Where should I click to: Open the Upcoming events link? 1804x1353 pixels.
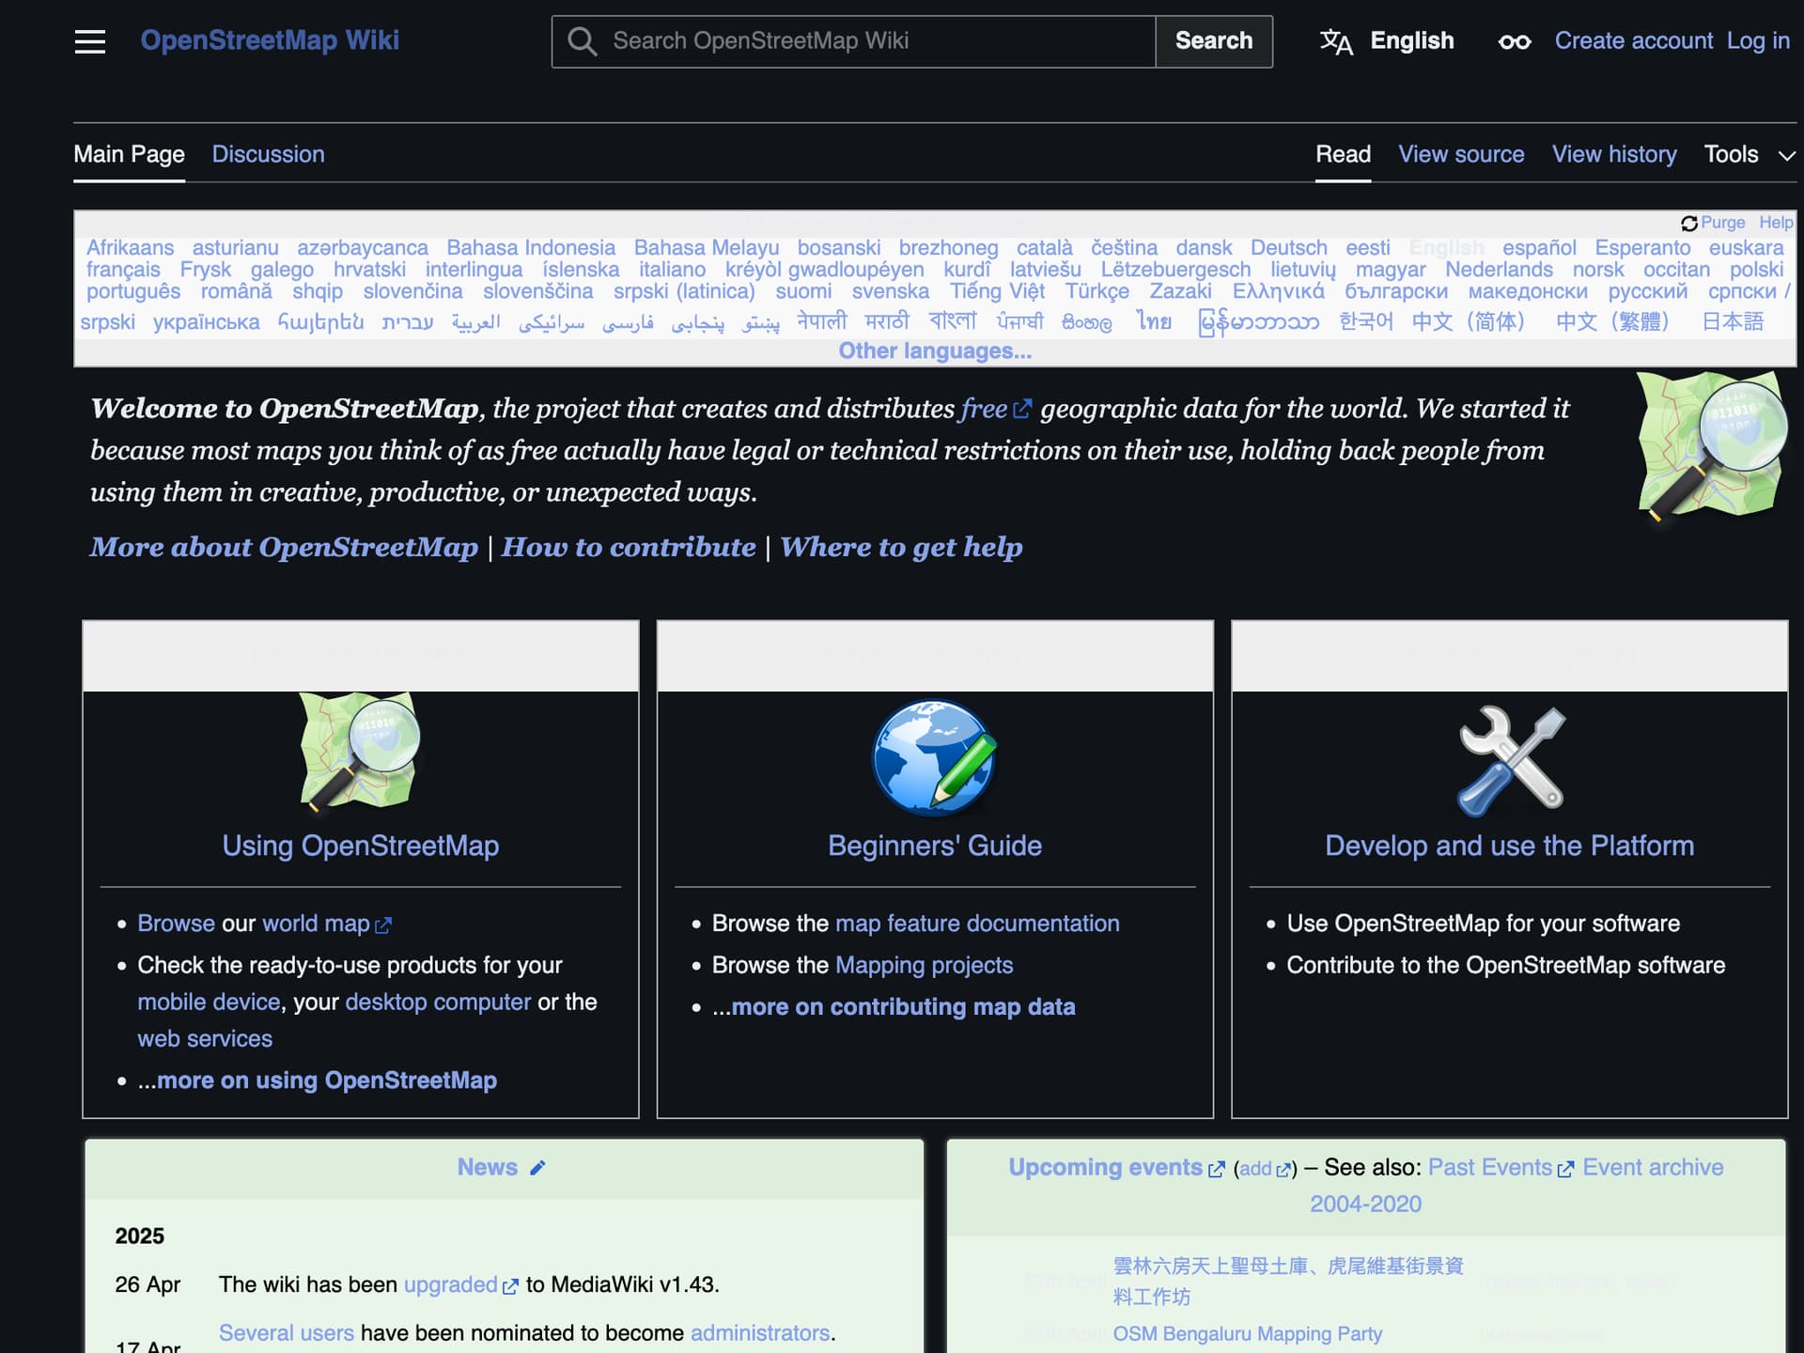[1116, 1167]
